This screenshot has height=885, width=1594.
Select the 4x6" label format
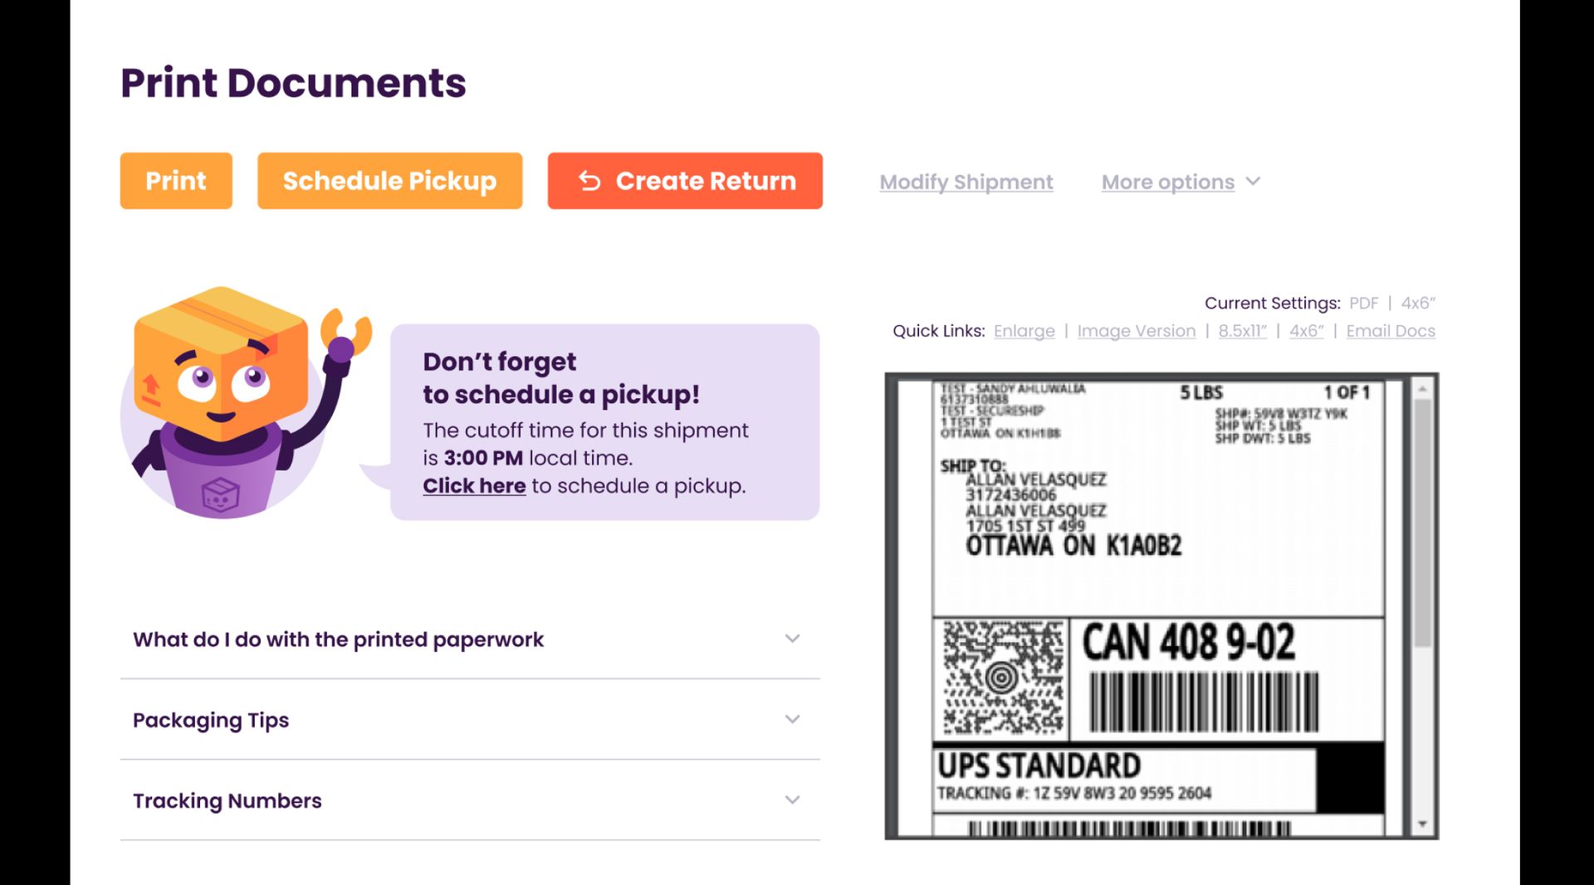[x=1306, y=330]
